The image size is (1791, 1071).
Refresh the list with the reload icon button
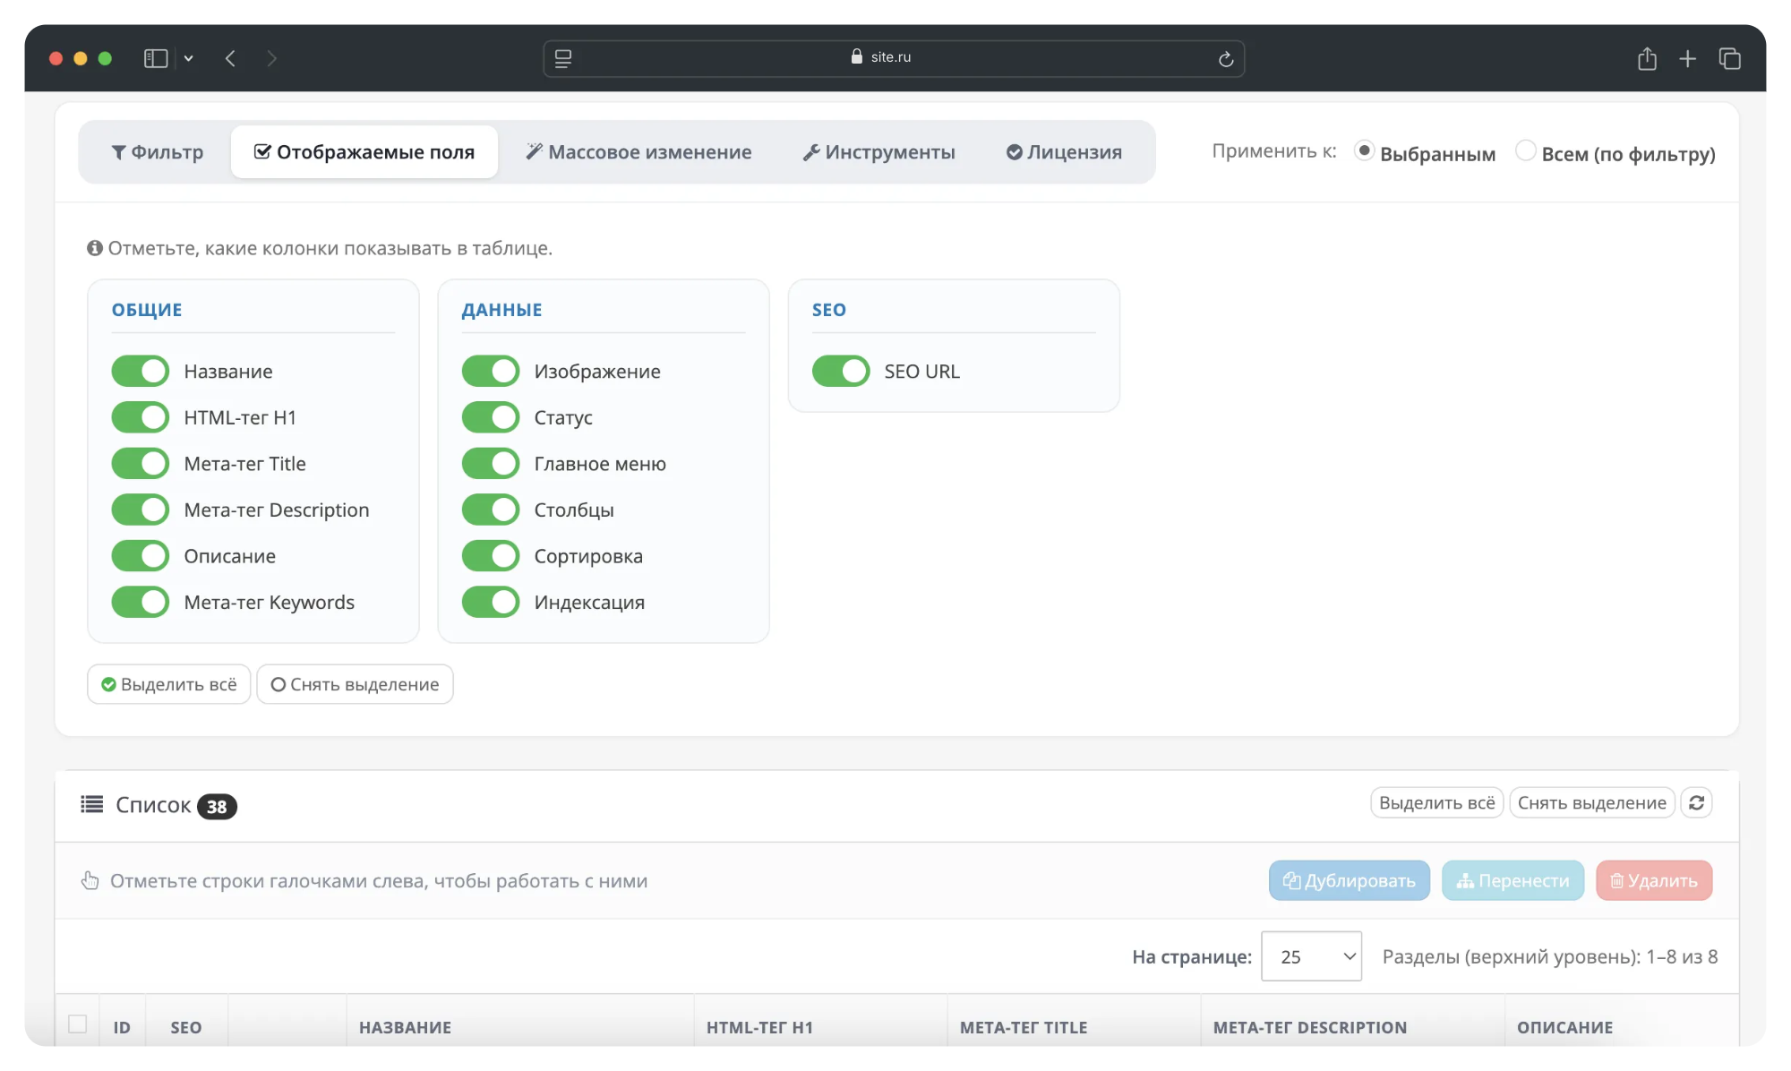click(x=1696, y=803)
